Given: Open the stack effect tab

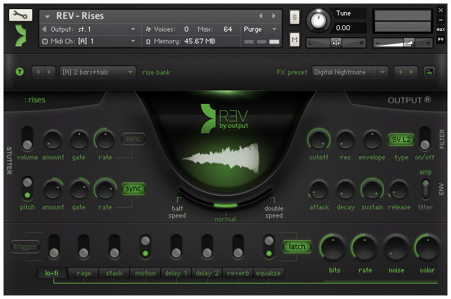Looking at the screenshot, I should [x=115, y=273].
